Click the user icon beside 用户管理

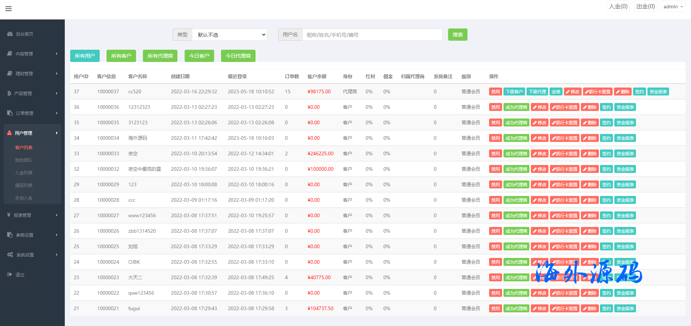pyautogui.click(x=9, y=133)
